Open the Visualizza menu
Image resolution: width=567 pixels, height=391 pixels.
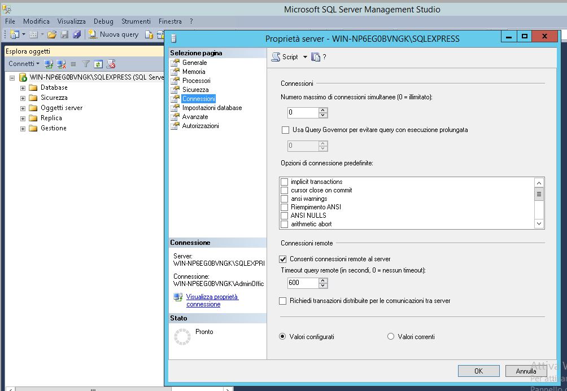click(x=72, y=21)
